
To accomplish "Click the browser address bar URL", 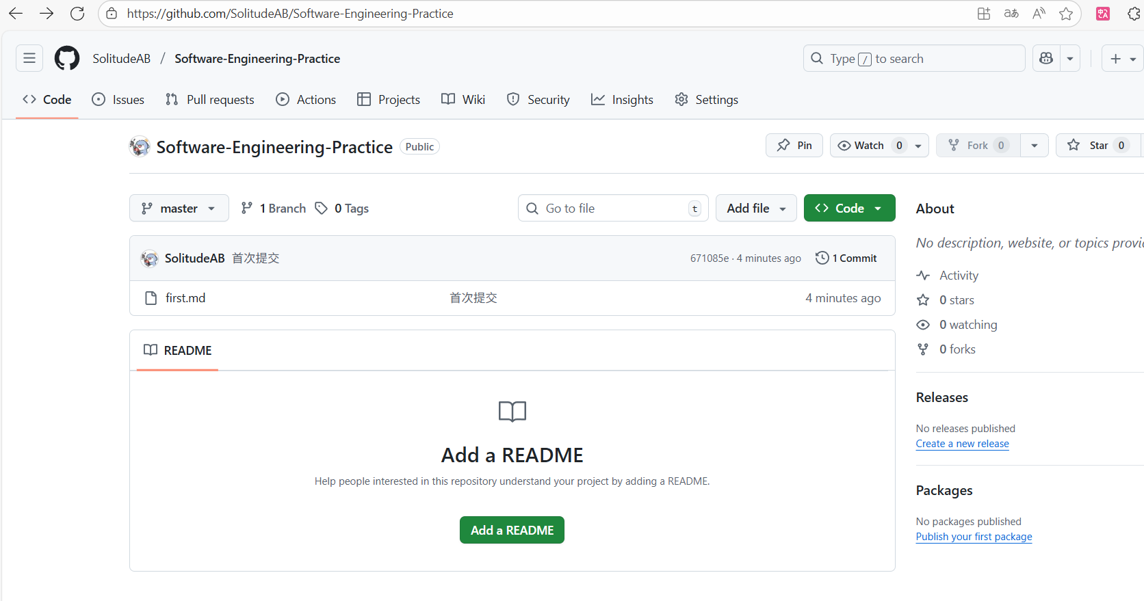I will click(x=290, y=14).
